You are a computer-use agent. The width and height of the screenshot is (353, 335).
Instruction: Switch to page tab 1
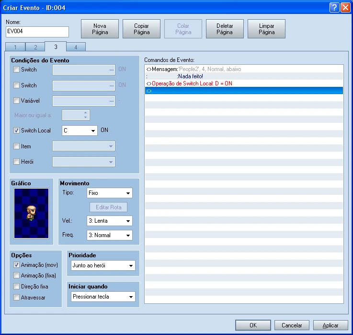click(x=15, y=47)
